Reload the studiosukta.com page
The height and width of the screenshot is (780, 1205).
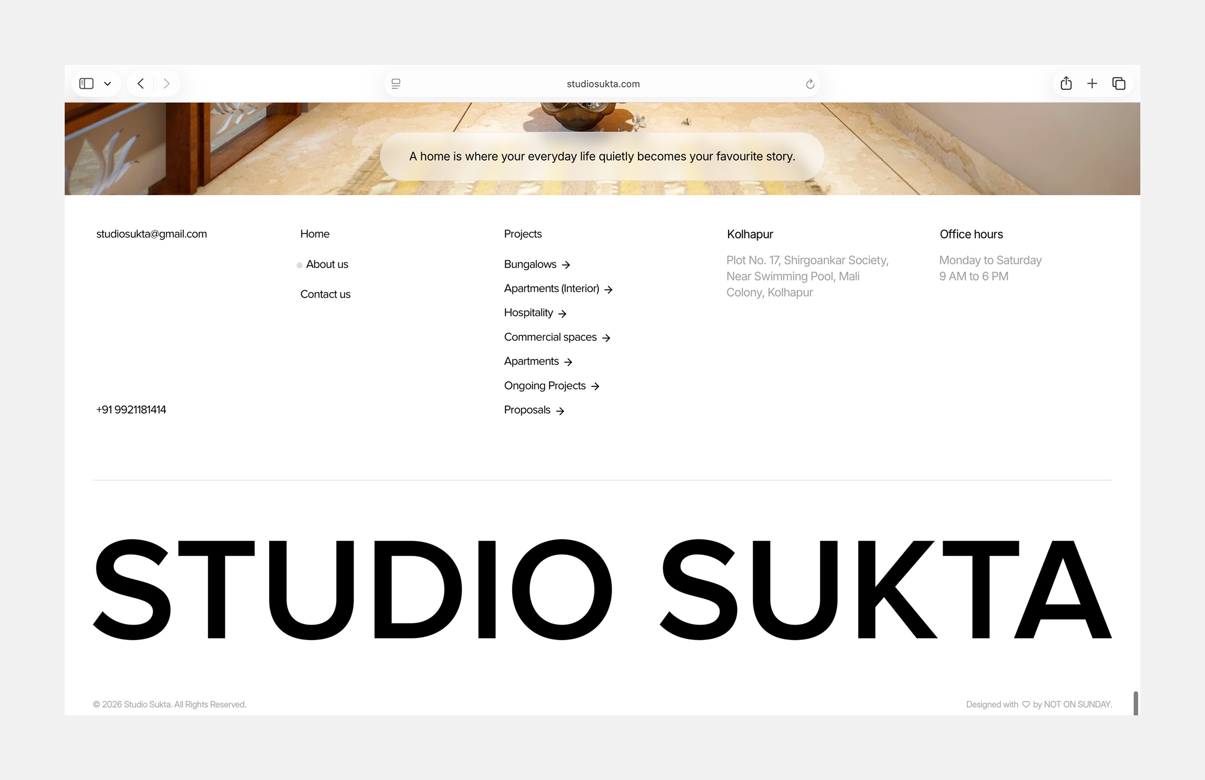[810, 84]
